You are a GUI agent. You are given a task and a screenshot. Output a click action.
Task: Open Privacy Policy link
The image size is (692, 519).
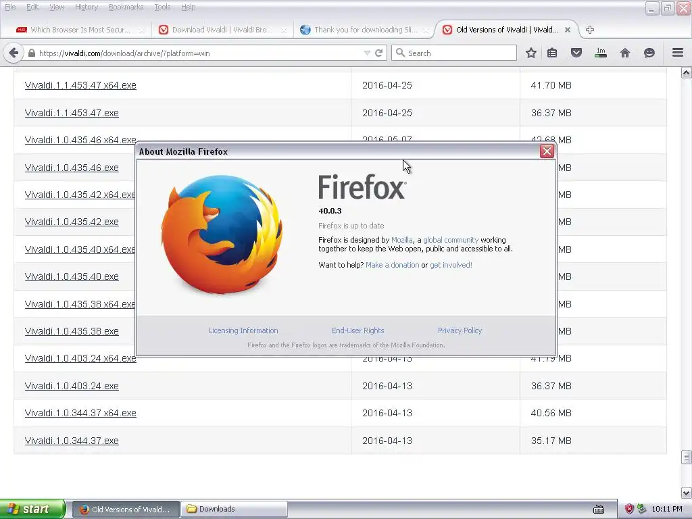460,330
